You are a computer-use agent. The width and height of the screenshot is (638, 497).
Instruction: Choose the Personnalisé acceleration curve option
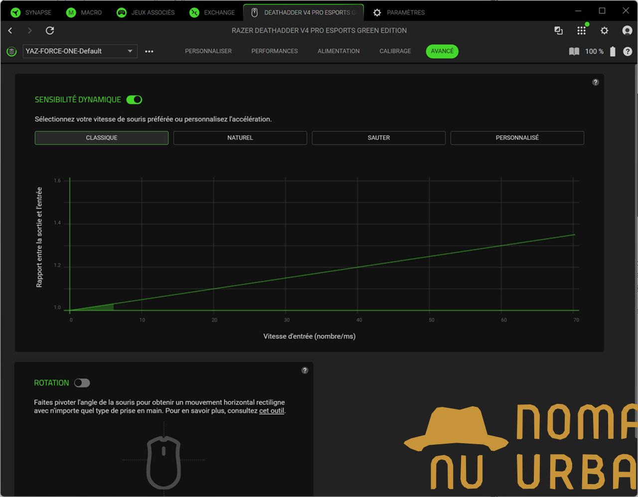517,138
